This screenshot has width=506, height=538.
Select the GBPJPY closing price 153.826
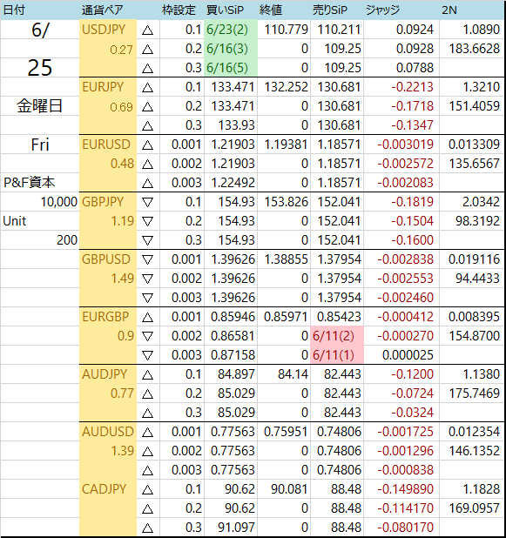click(286, 202)
